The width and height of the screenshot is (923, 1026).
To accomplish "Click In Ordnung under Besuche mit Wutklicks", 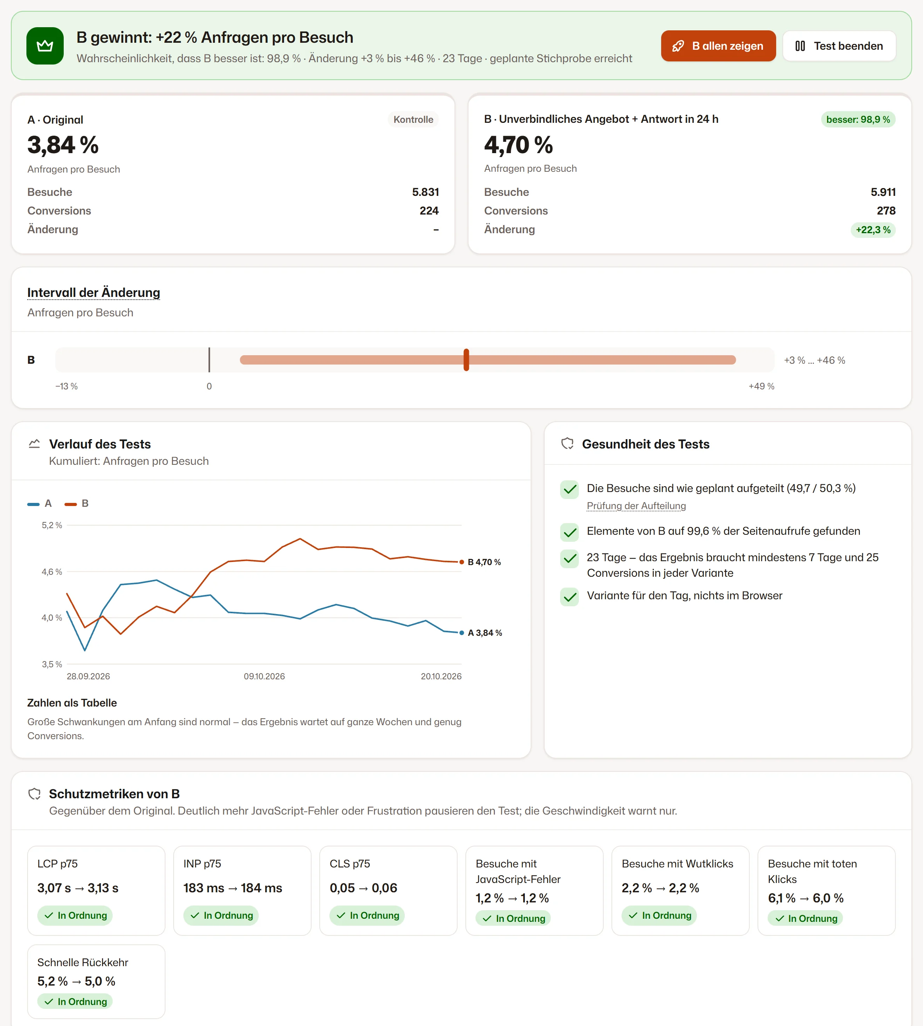I will (659, 915).
